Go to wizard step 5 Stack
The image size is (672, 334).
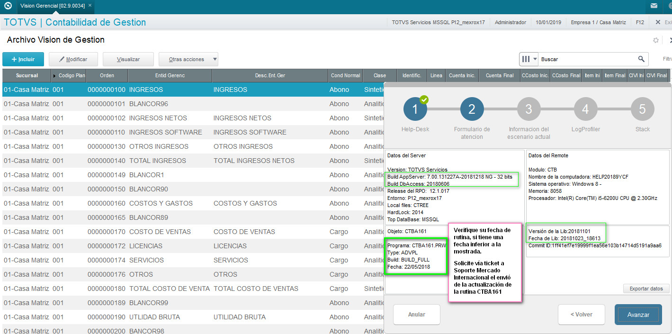pos(643,109)
